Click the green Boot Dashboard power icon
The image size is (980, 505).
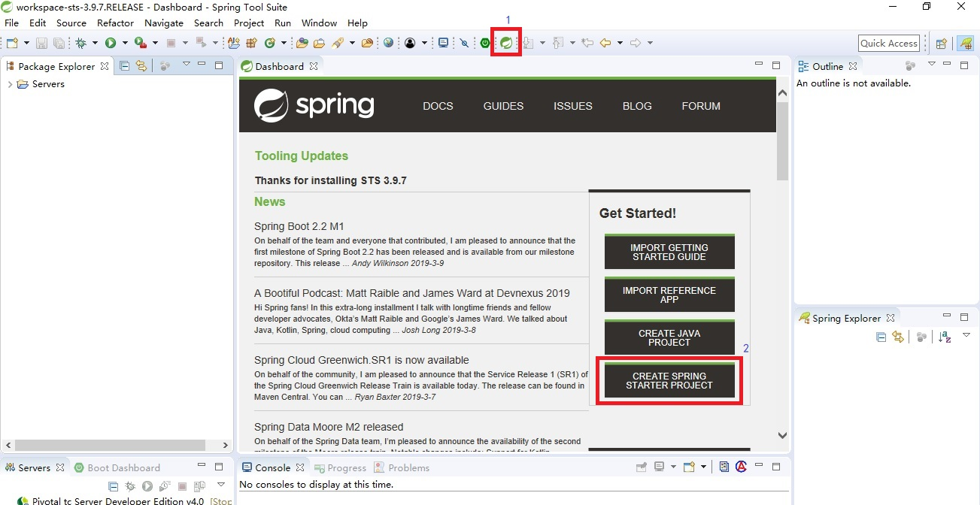coord(486,43)
